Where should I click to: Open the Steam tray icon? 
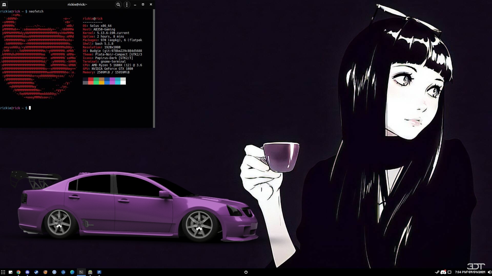437,272
